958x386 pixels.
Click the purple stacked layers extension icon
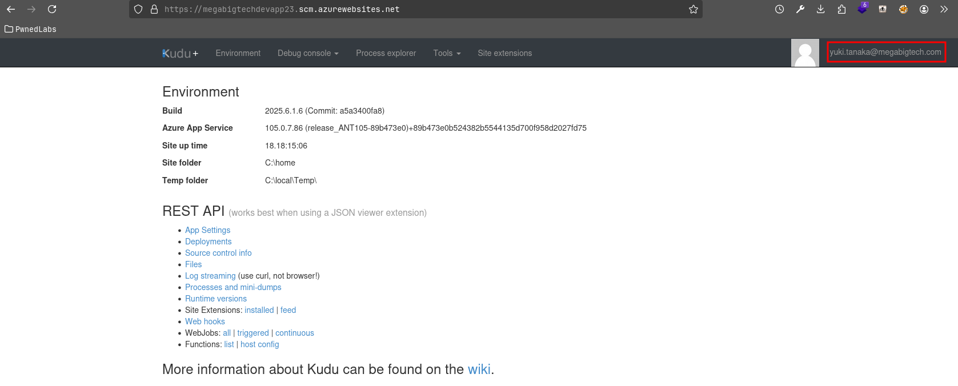click(862, 9)
